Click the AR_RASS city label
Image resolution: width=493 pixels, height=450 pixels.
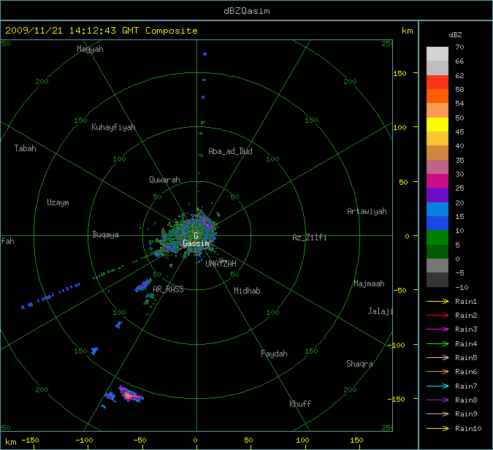coord(168,289)
